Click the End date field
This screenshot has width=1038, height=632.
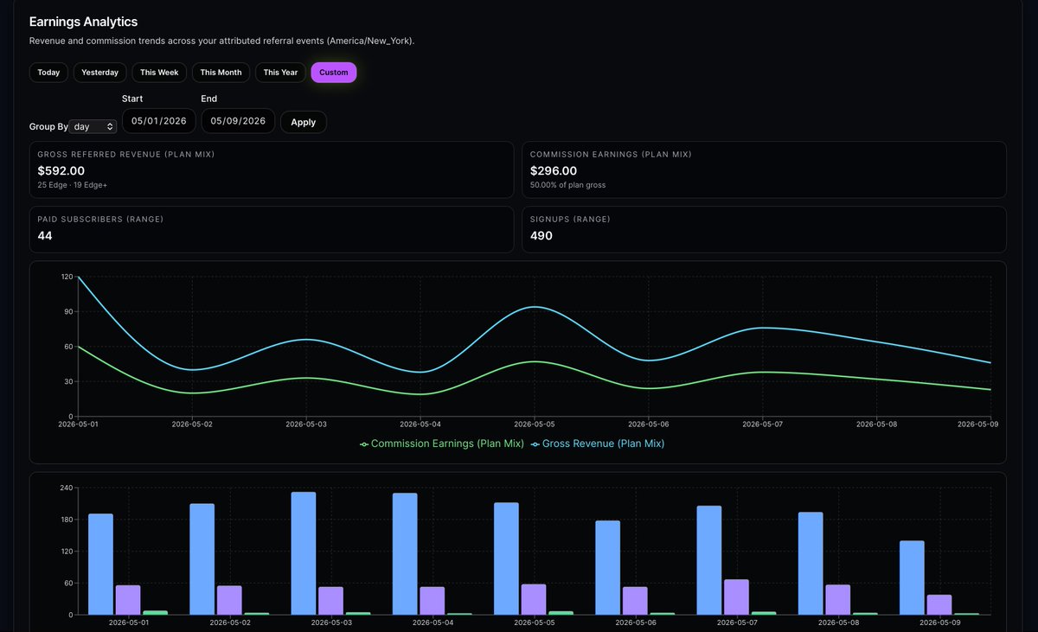239,121
